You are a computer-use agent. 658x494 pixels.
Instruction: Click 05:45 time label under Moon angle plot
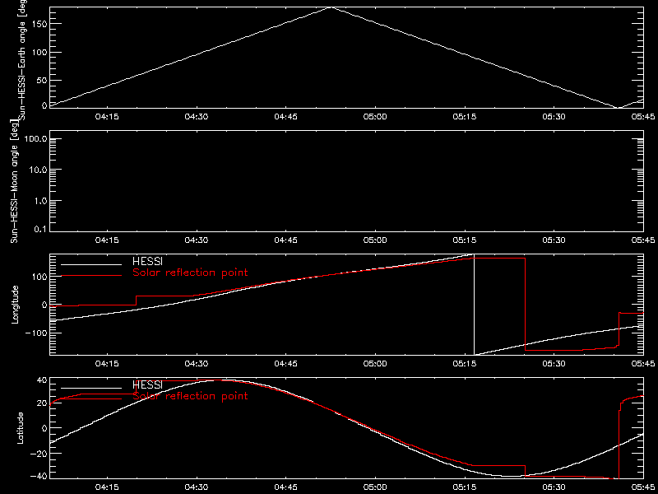tap(643, 240)
